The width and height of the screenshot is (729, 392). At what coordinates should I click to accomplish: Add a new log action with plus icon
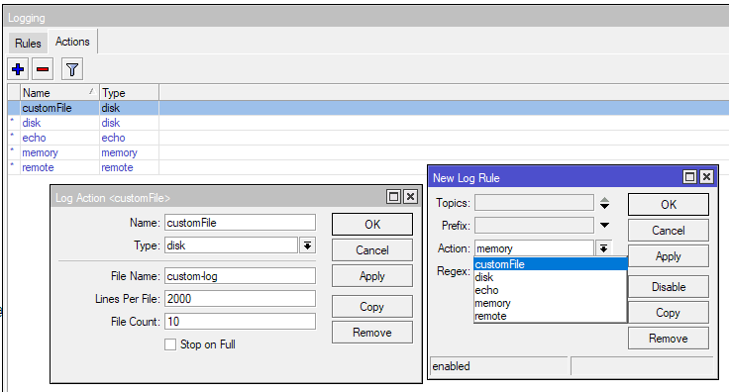pos(18,69)
